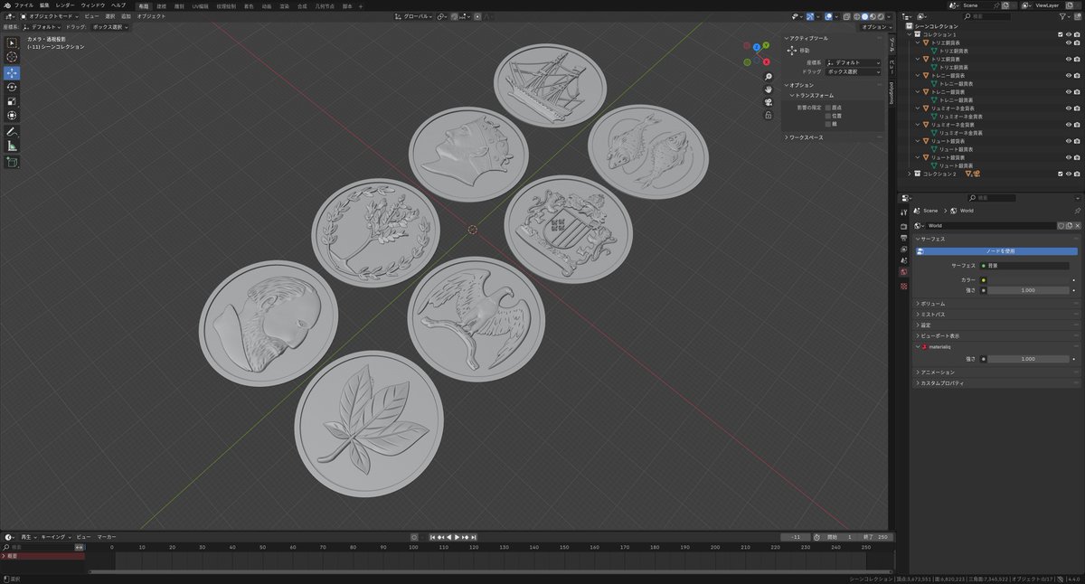The image size is (1085, 584).
Task: Open the Scene properties tab icon
Action: tap(903, 260)
